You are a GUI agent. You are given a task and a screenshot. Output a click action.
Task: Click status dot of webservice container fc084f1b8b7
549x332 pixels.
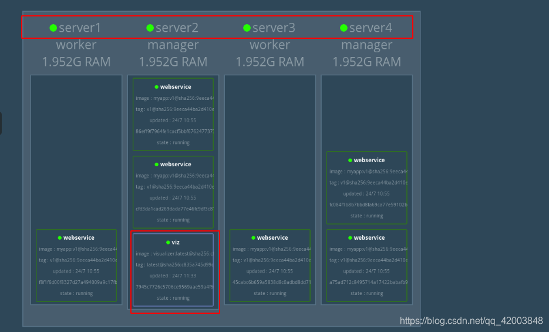click(350, 160)
